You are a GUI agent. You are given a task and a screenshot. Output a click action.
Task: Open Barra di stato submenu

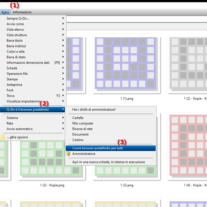coord(33,57)
